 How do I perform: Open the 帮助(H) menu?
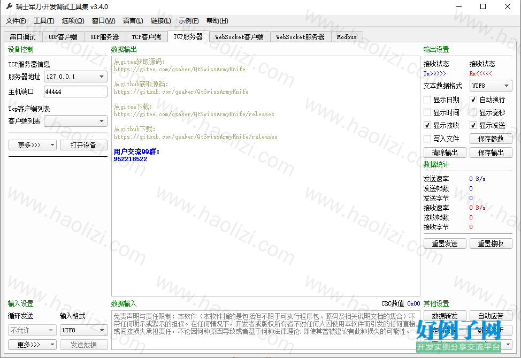click(217, 21)
